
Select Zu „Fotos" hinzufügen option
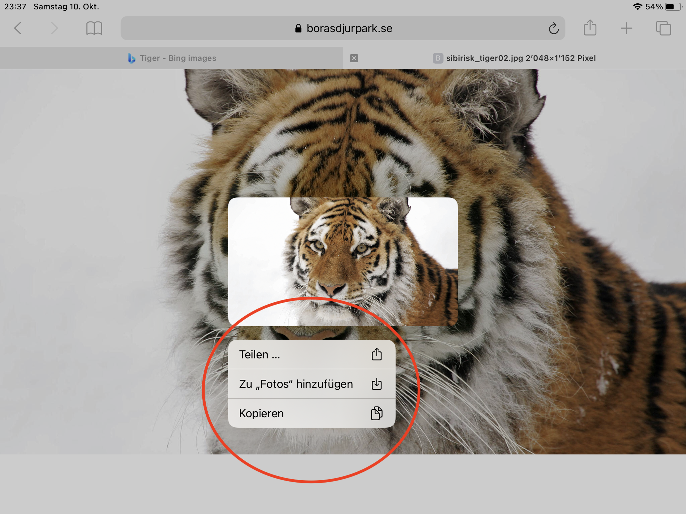[312, 384]
